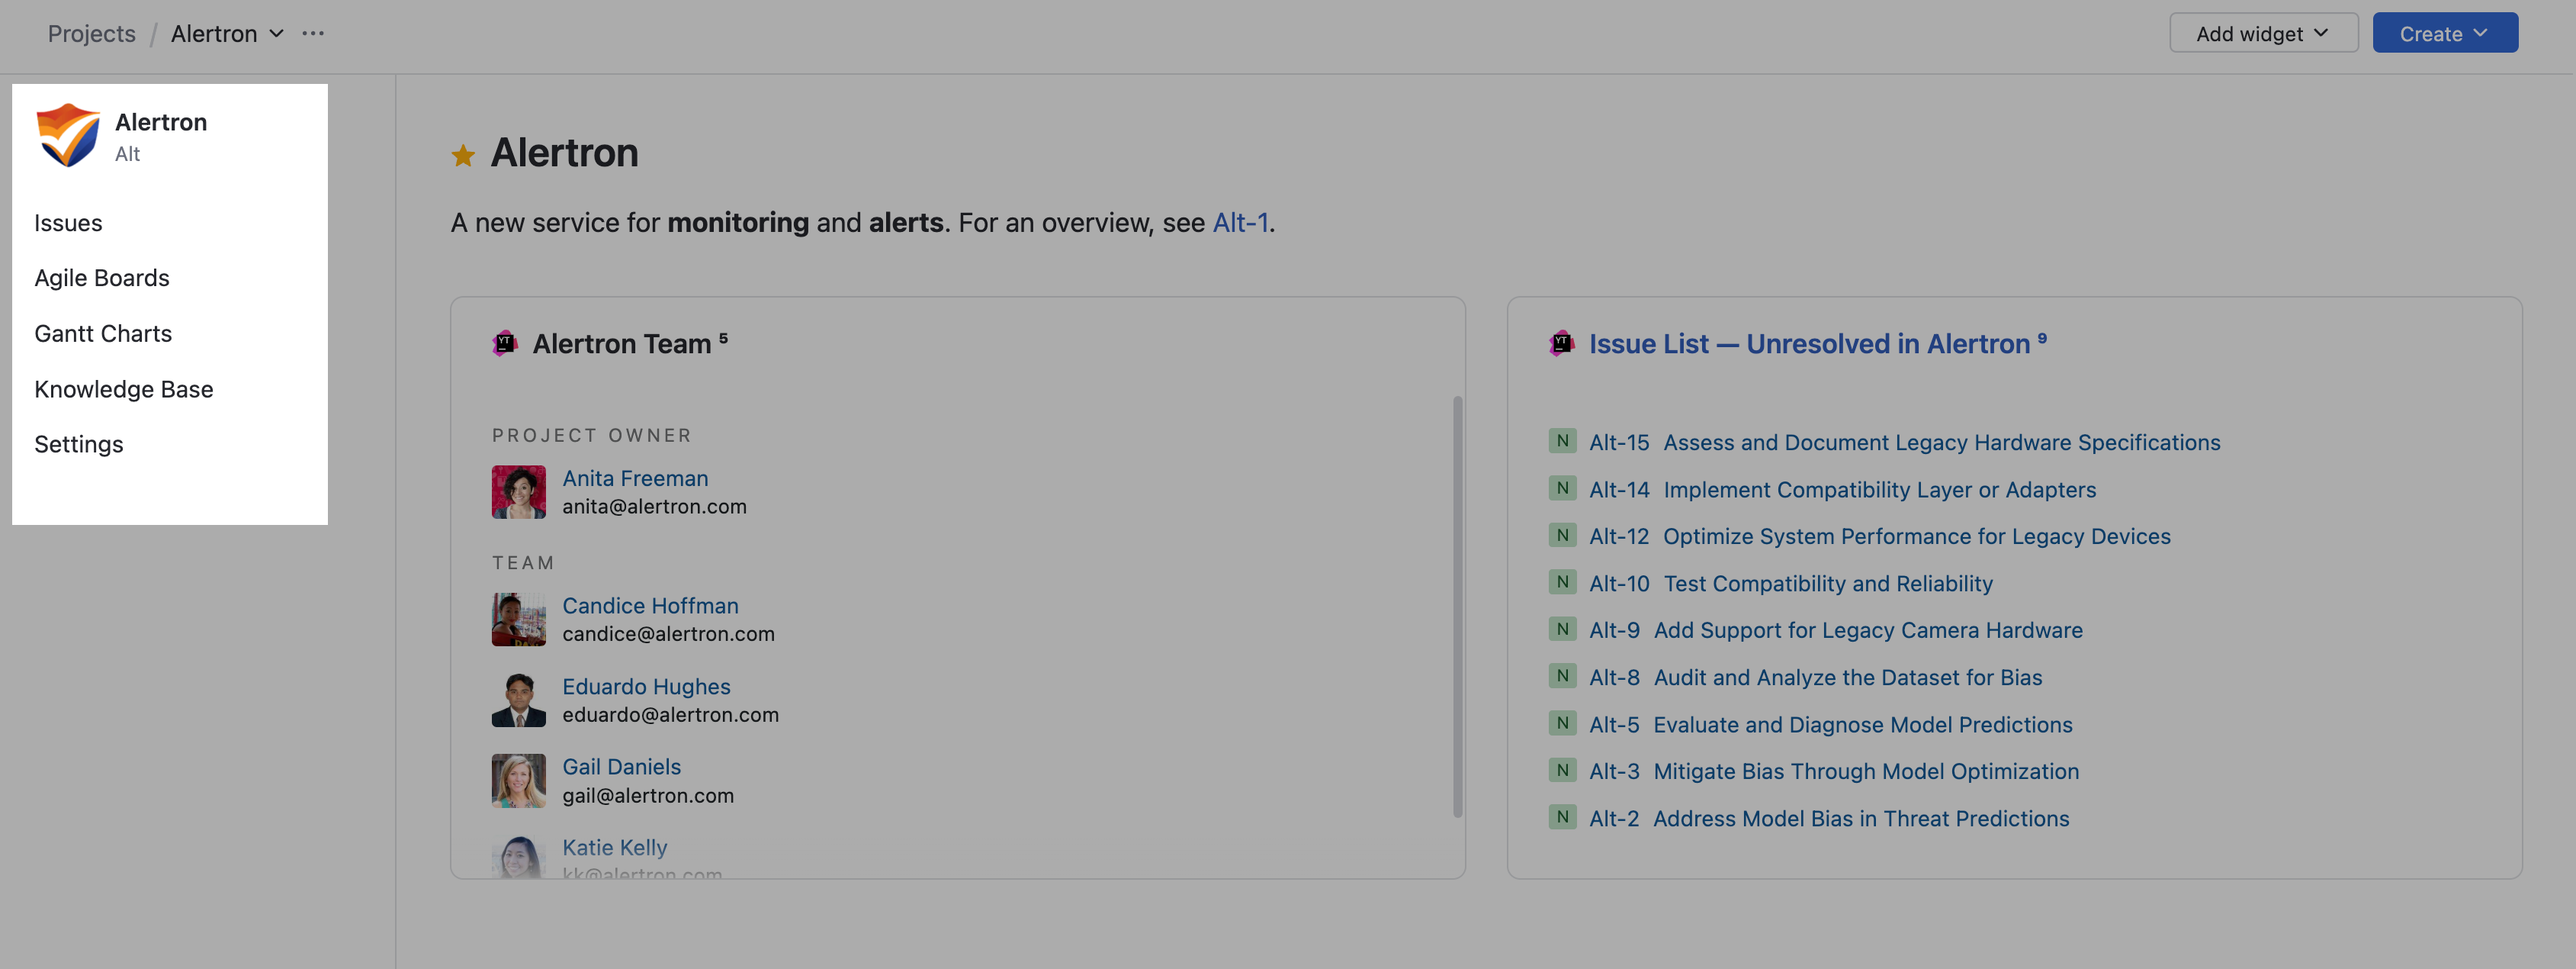Click gail@alertron.com email text
Viewport: 2576px width, 969px height.
click(x=648, y=796)
